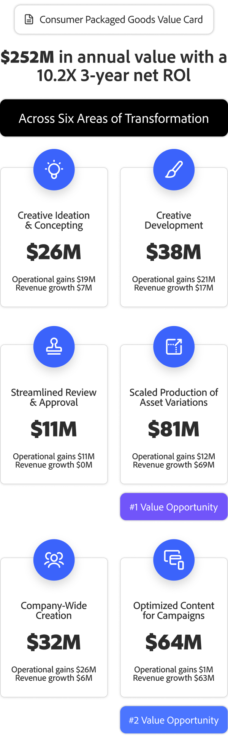Click the paintbrush Creative Development icon
The width and height of the screenshot is (228, 739).
coord(174,170)
